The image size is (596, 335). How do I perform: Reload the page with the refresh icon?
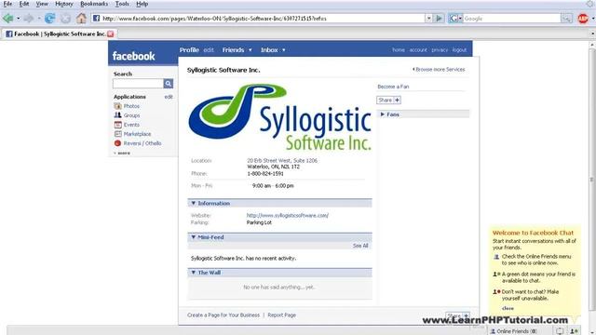pyautogui.click(x=49, y=19)
